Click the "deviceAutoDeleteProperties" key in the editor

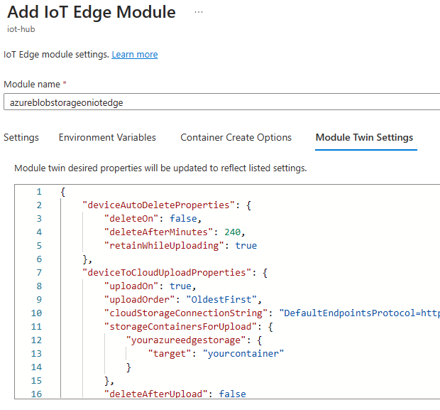[157, 205]
